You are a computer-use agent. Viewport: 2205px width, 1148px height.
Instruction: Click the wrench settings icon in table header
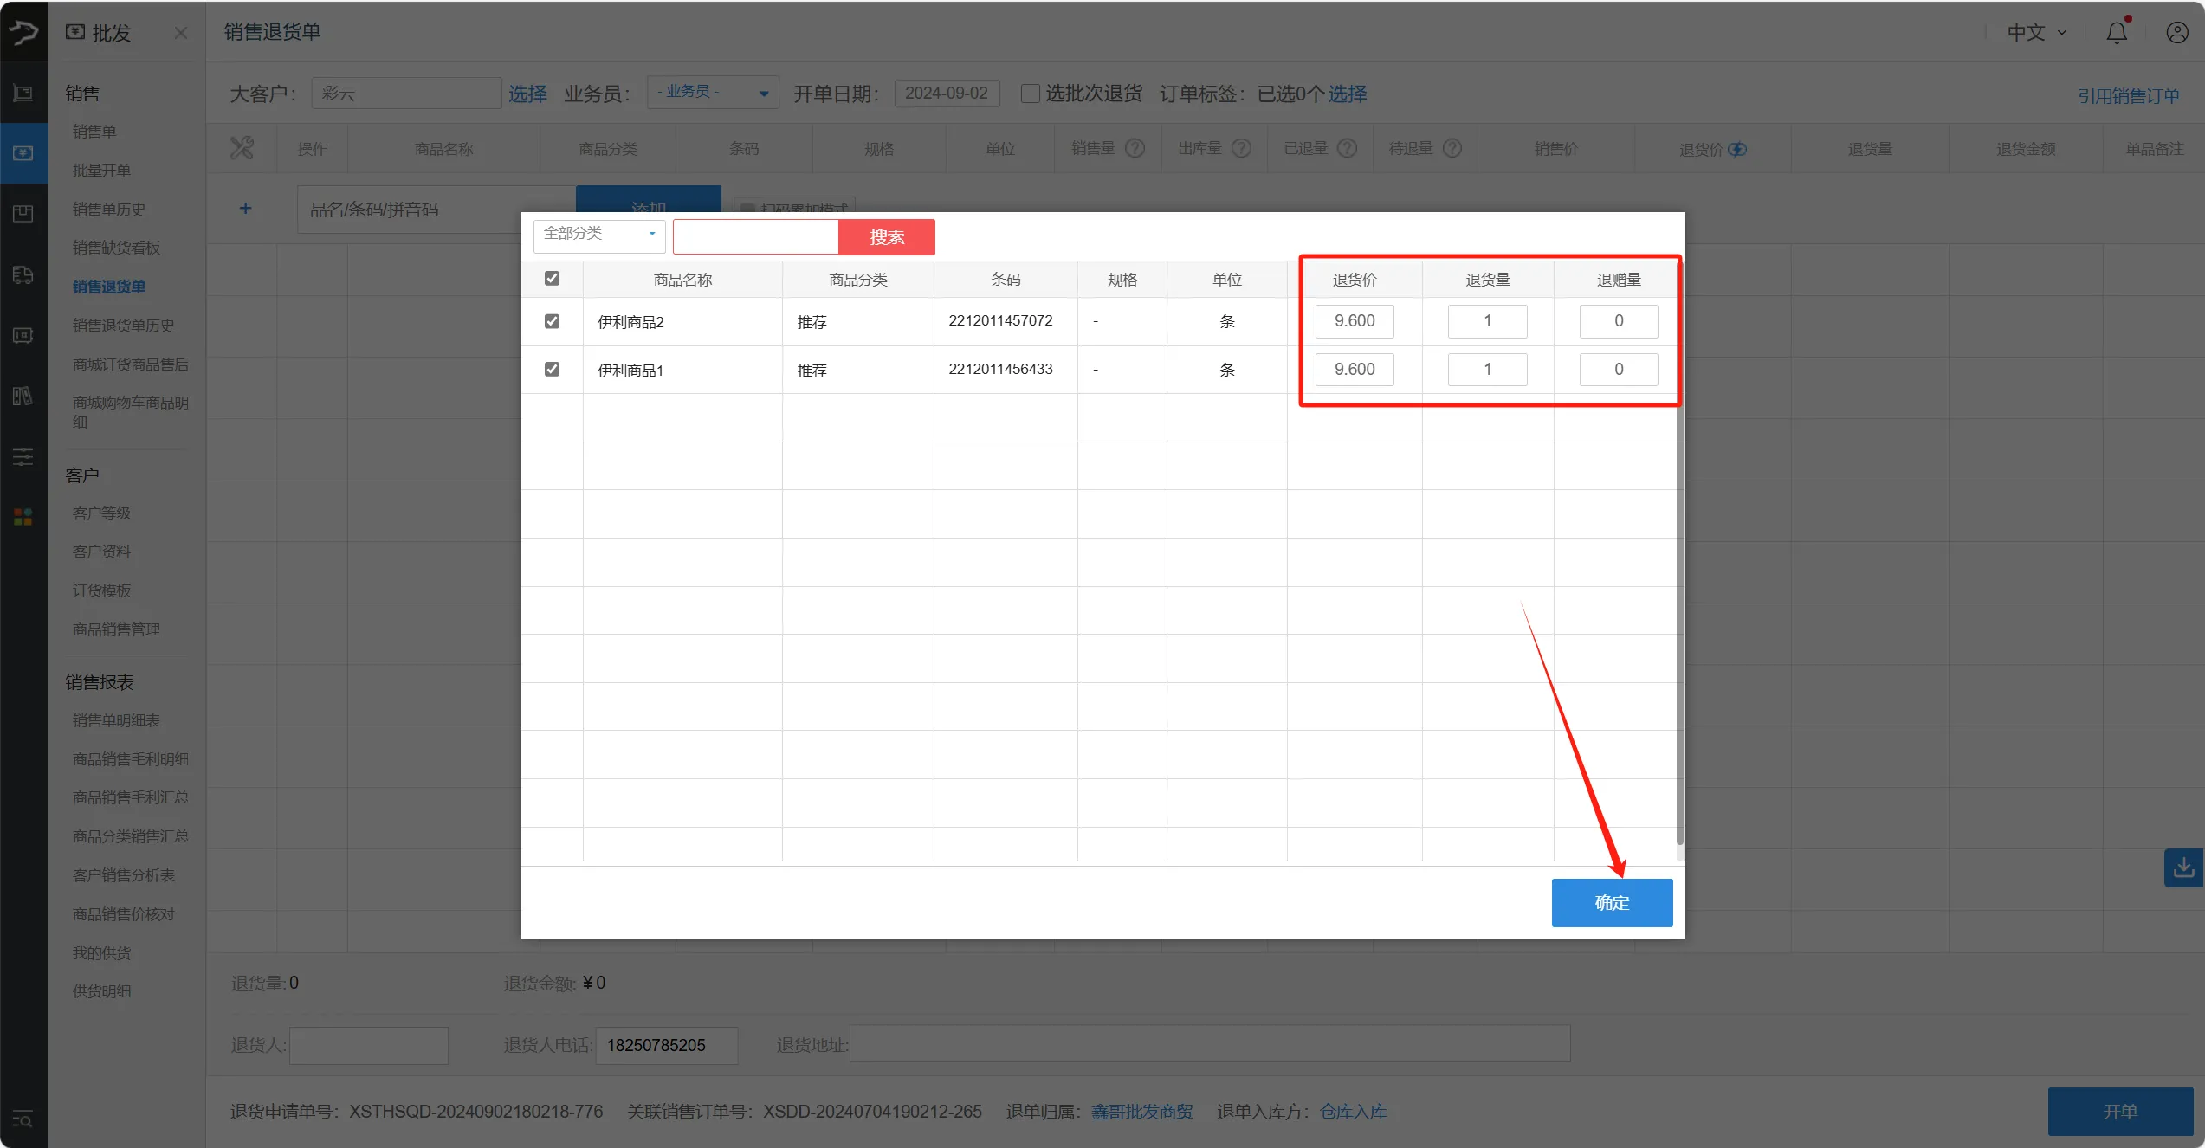[242, 148]
